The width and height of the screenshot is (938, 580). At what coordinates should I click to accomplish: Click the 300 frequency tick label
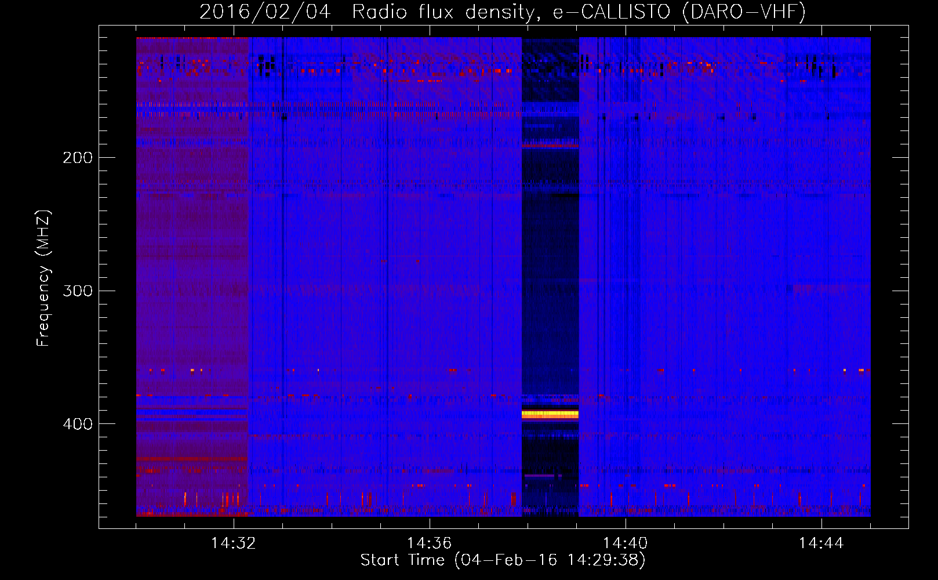[x=78, y=291]
